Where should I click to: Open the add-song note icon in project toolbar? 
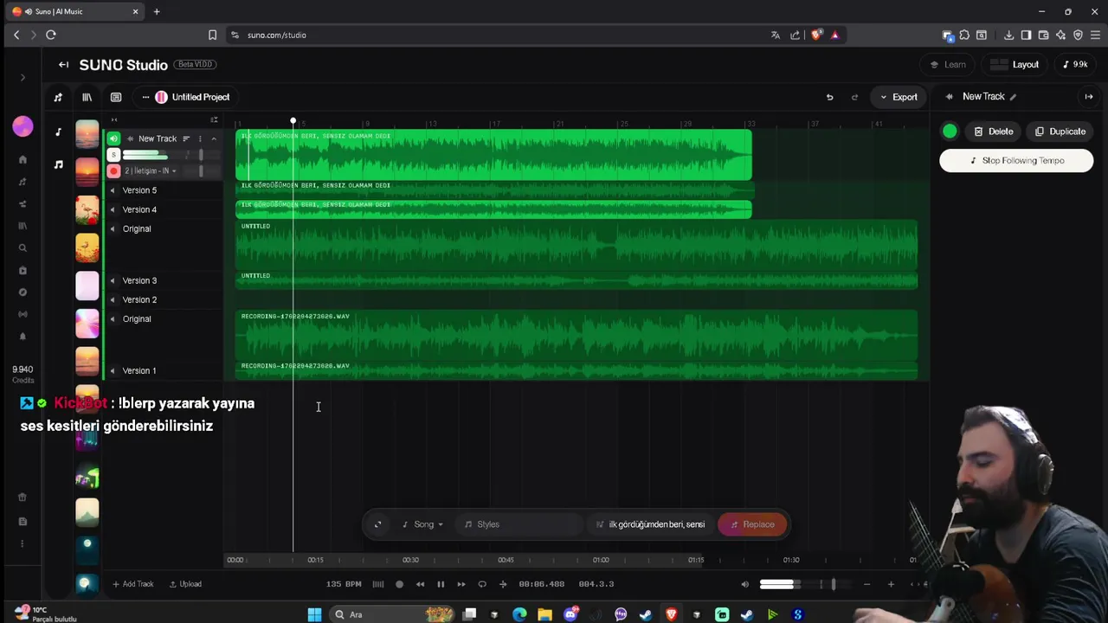pyautogui.click(x=58, y=97)
